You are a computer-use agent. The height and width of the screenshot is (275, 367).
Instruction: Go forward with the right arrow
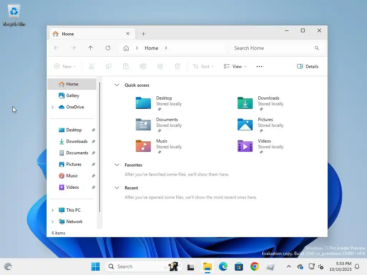(73, 48)
